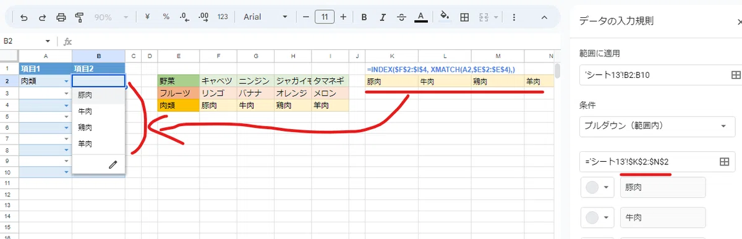Collapse the toolbar with the chevron
This screenshot has height=239, width=742.
pos(544,17)
